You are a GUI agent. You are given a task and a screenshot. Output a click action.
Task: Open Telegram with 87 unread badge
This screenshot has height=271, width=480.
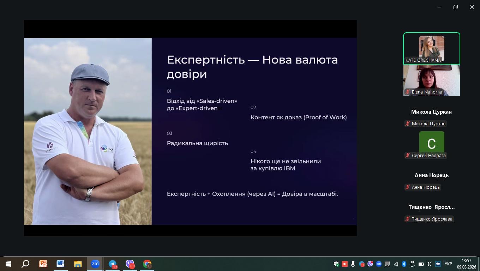pos(113,264)
